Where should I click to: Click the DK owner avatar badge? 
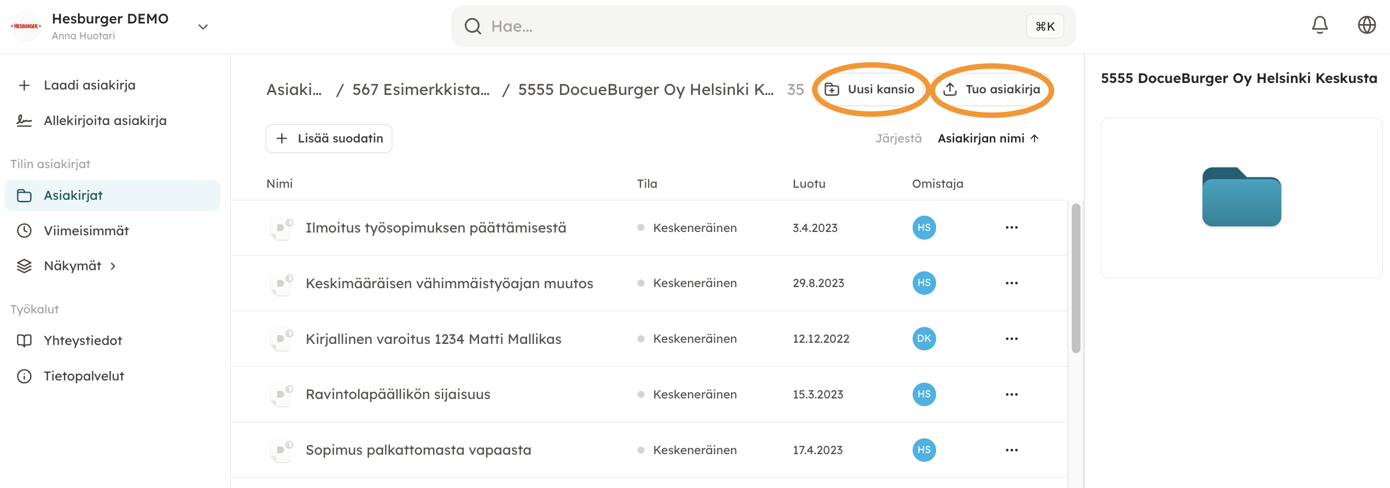pos(924,338)
